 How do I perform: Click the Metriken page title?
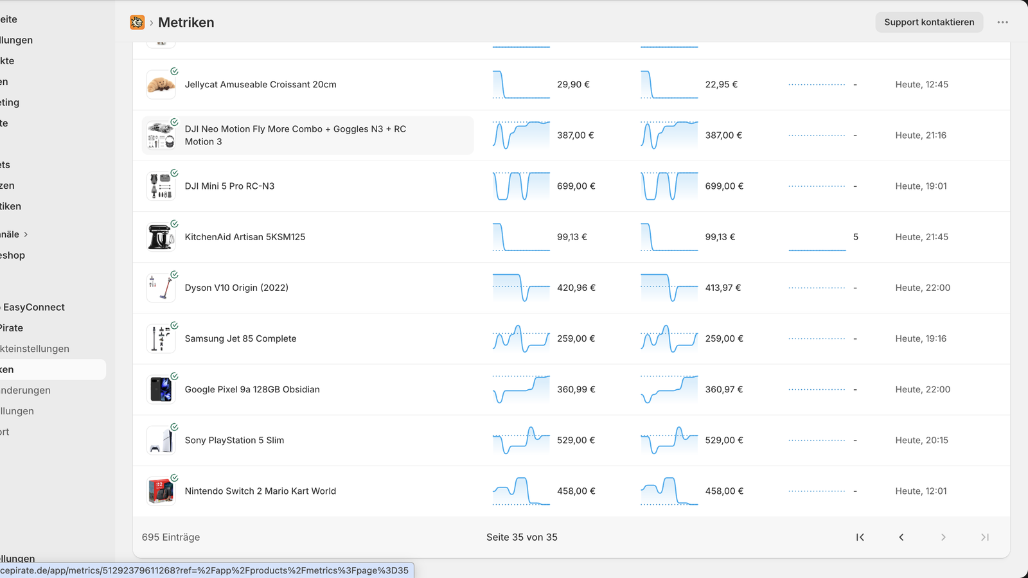(x=186, y=22)
